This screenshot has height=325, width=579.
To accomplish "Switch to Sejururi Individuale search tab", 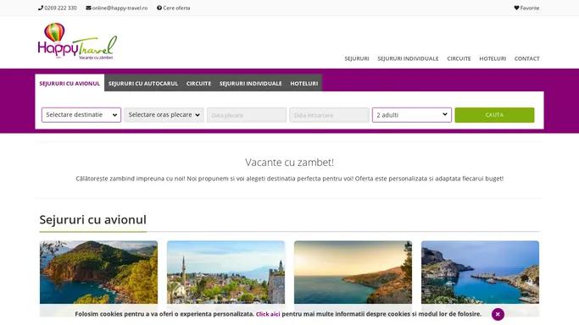I will 250,83.
